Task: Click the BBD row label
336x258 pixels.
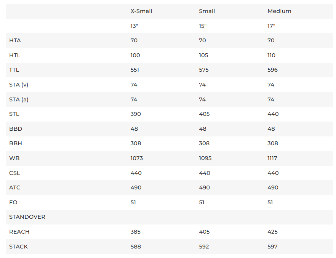Action: pos(16,129)
